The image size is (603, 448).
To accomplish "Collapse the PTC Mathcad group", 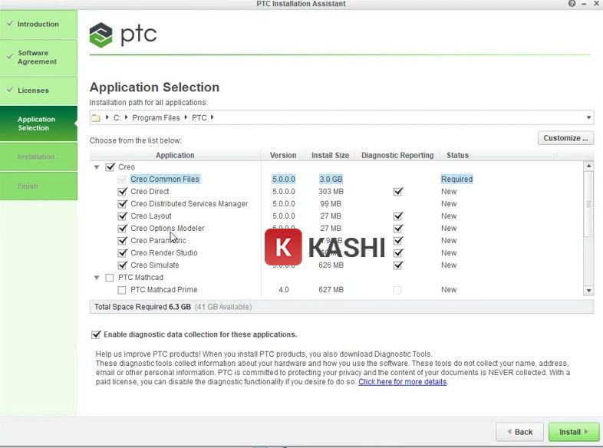I will [97, 278].
